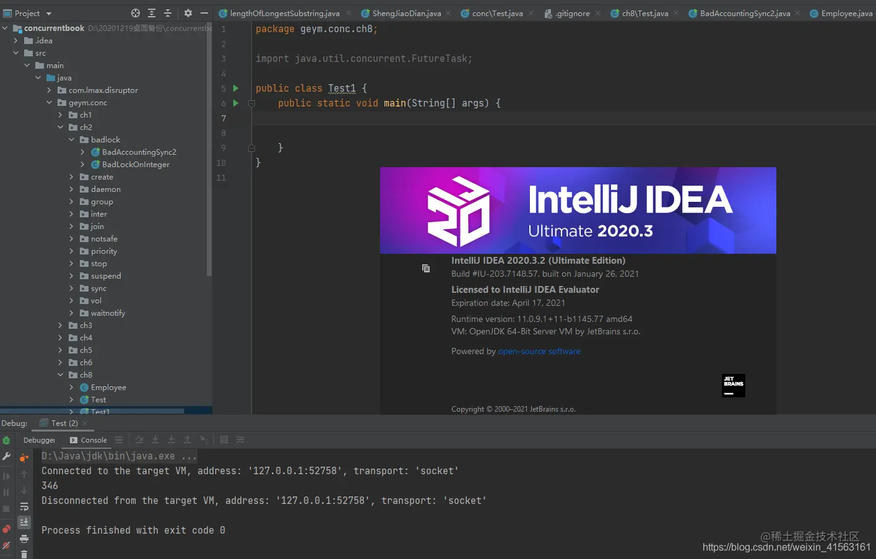This screenshot has height=559, width=876.
Task: Open the open-source software link
Action: [539, 351]
